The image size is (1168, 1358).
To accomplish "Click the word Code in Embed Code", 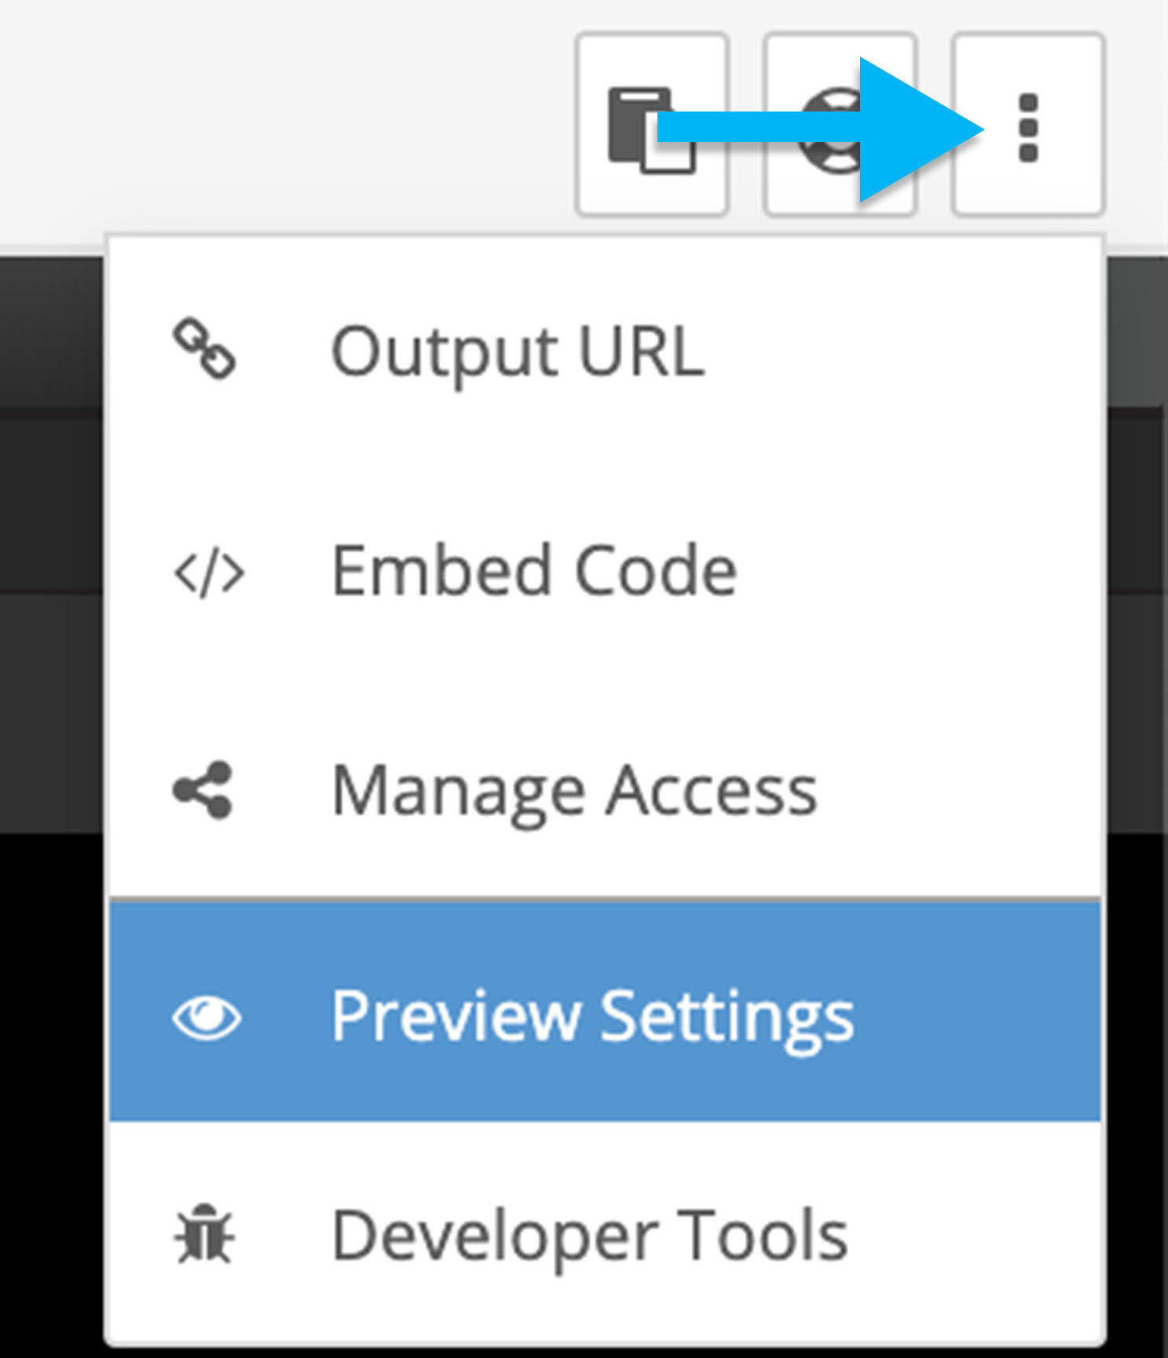I will [655, 571].
